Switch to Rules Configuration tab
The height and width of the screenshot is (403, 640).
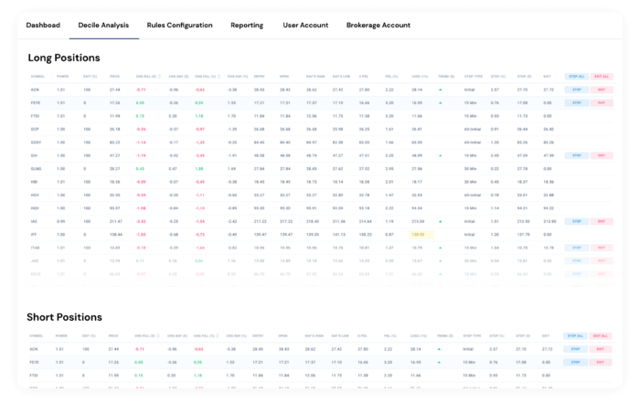179,26
